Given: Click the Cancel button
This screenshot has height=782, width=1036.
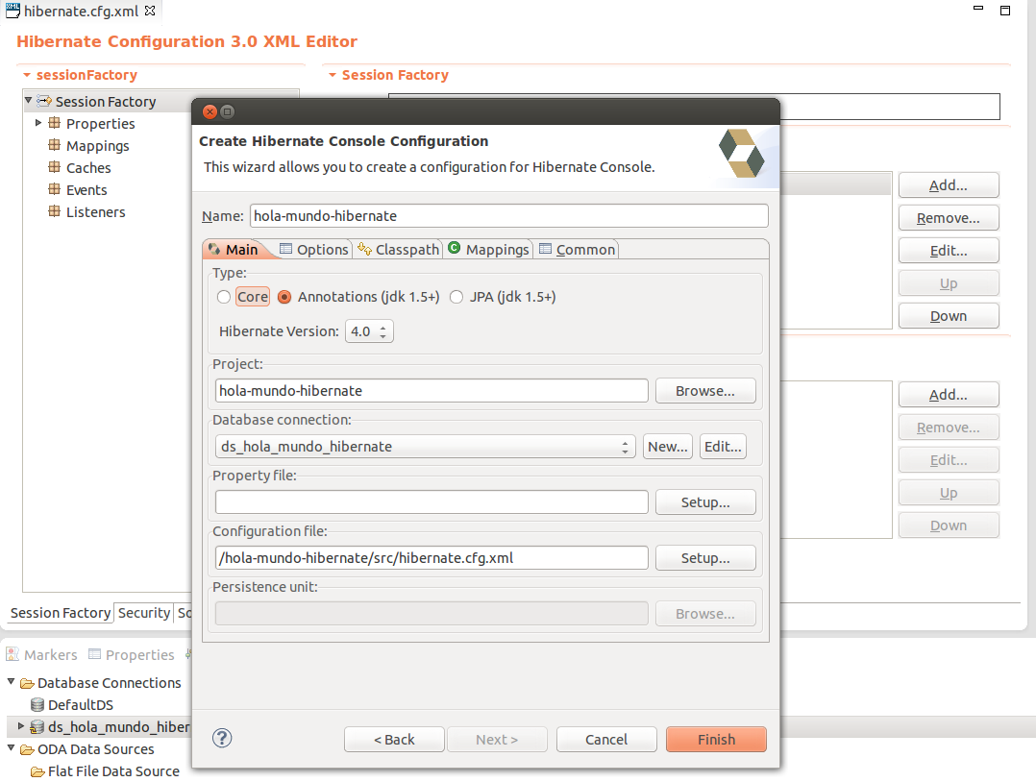Looking at the screenshot, I should click(x=606, y=739).
